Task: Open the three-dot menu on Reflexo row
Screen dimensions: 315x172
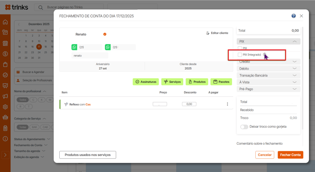Action: (228, 104)
